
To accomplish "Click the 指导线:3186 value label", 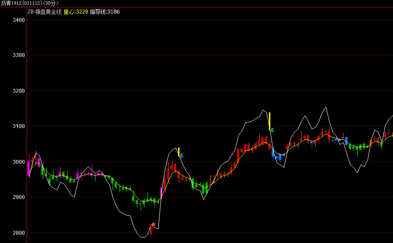I will tap(105, 12).
